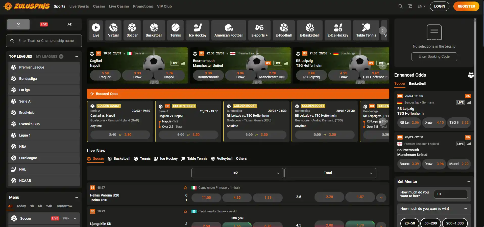Select the Virtual sports icon
The image size is (484, 227).
(x=113, y=30)
